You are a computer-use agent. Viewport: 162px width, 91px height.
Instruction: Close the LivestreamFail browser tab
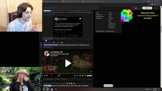[x=60, y=2]
